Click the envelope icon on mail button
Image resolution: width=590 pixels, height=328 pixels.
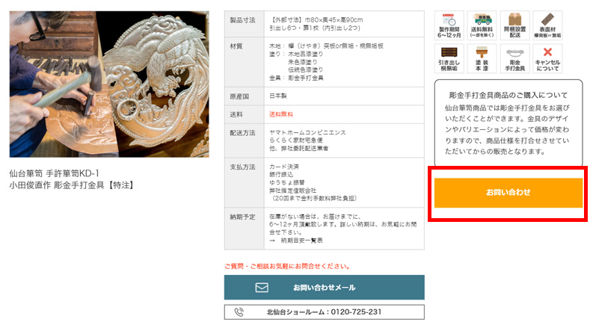click(262, 288)
